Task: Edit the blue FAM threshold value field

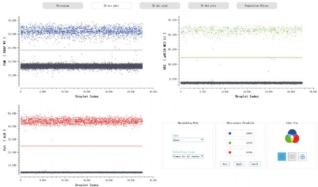Action: [240, 133]
